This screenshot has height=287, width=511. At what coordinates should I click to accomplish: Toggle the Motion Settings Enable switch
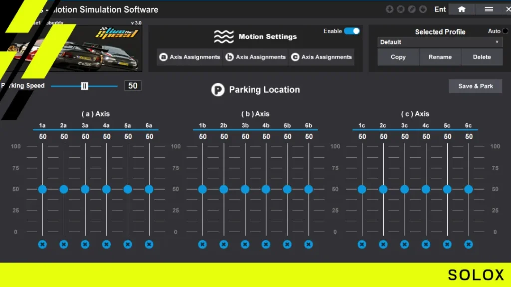[352, 31]
